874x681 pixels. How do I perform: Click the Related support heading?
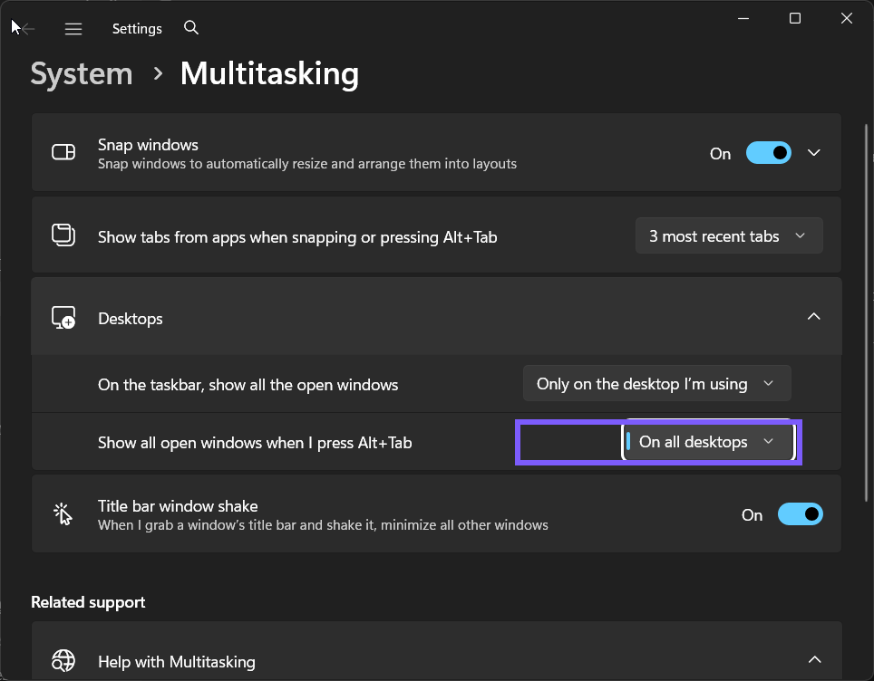[88, 602]
